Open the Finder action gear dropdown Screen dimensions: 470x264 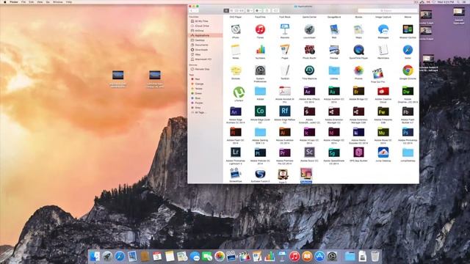[x=258, y=10]
